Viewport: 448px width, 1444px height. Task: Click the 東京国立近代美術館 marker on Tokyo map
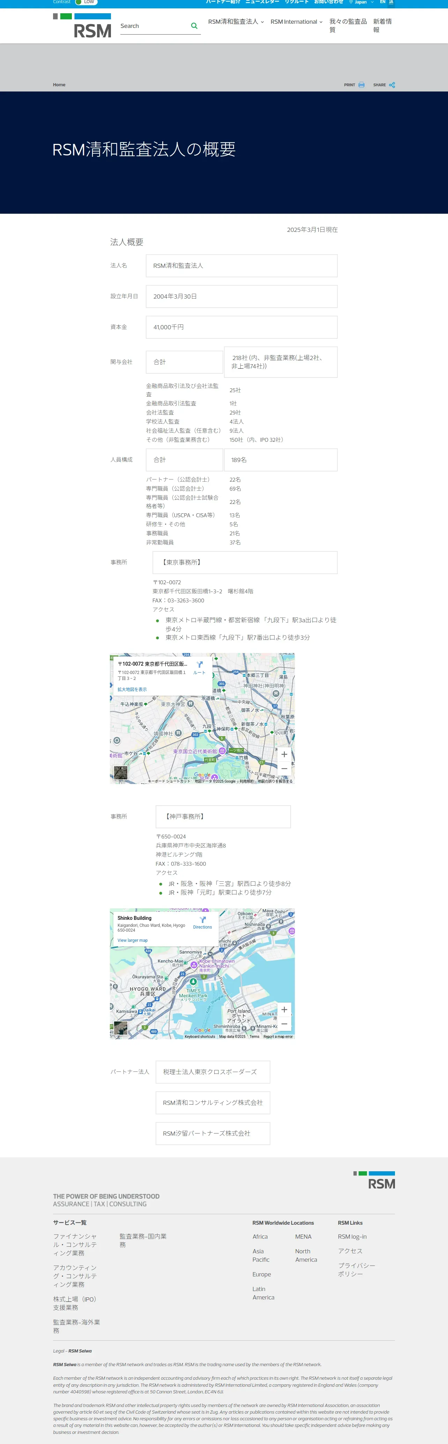(222, 750)
